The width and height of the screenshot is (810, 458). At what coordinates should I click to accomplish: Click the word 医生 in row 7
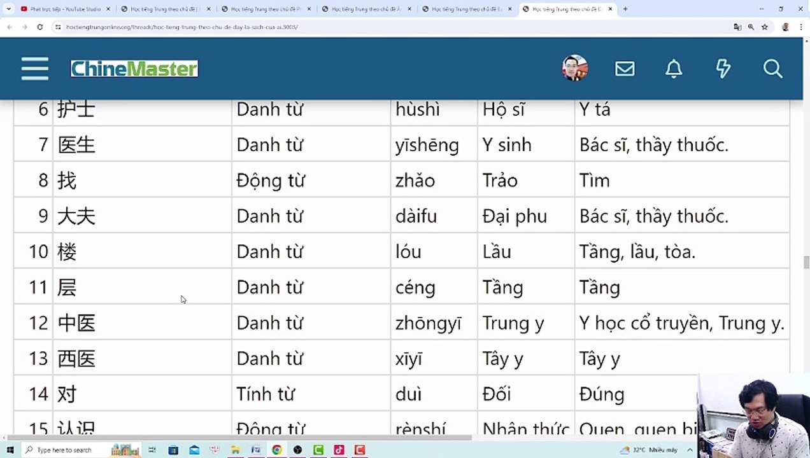(76, 145)
